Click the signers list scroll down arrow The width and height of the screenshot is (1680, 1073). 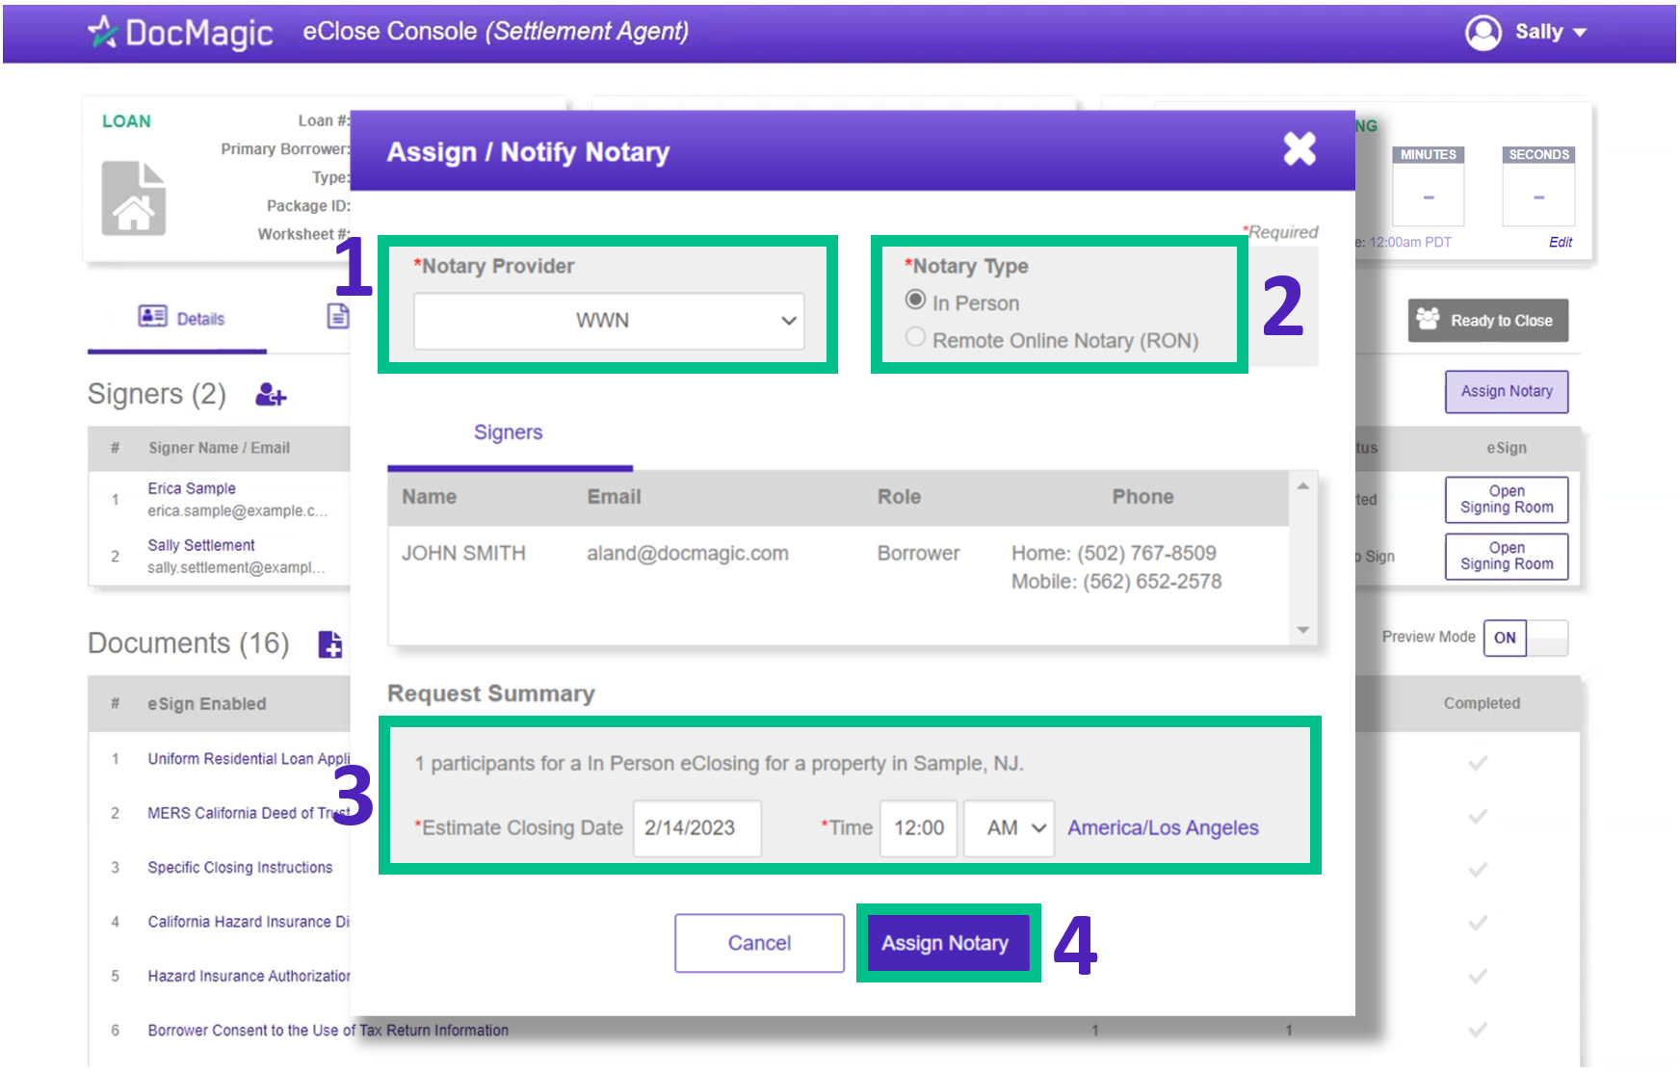click(x=1302, y=630)
